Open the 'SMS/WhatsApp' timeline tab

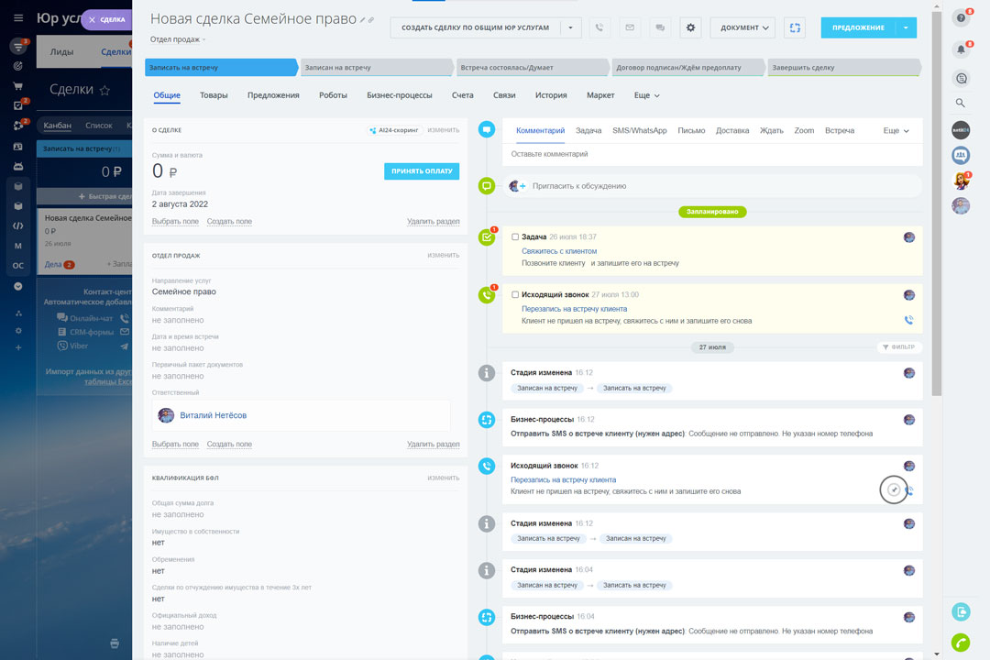[639, 130]
